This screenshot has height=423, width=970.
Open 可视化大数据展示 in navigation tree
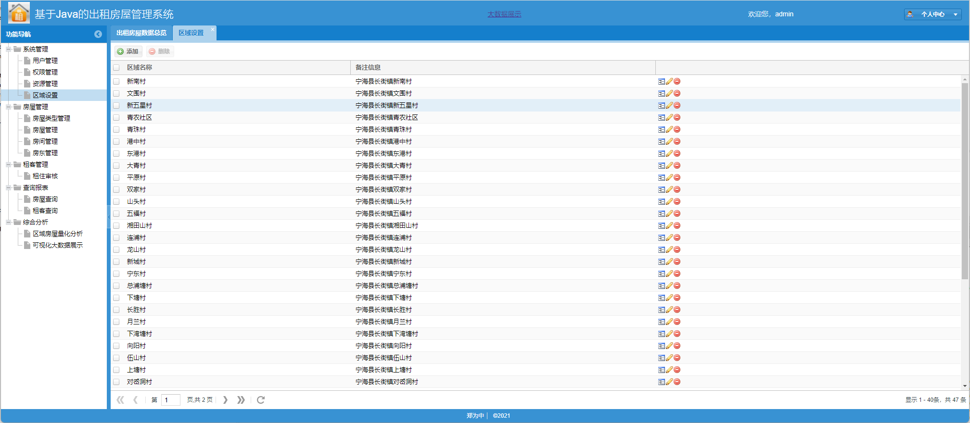pos(58,245)
